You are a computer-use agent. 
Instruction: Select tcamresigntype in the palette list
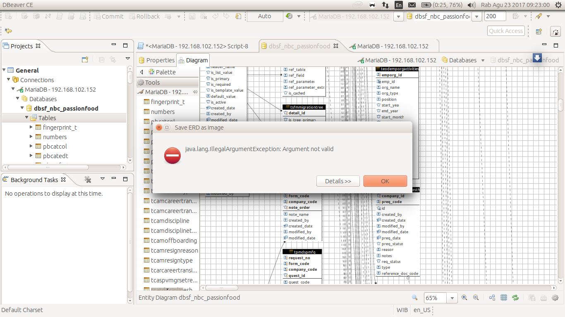tap(168, 260)
